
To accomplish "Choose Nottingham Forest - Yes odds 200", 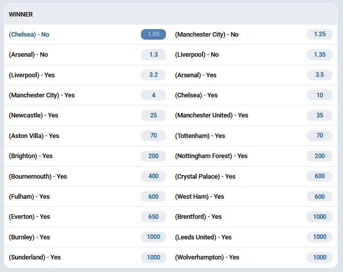I will (319, 156).
